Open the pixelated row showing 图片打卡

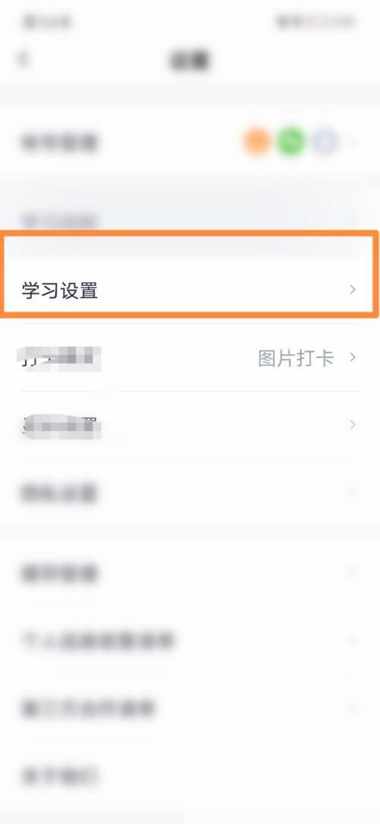click(x=190, y=358)
